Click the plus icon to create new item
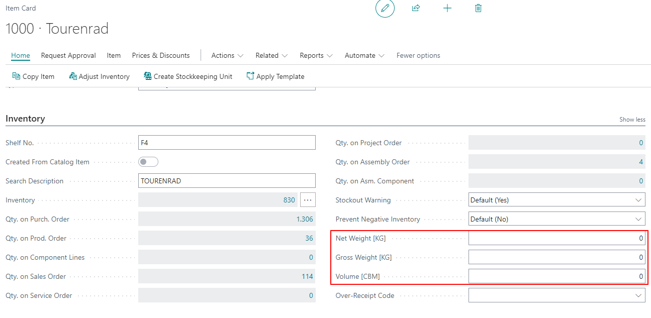651x318 pixels. click(x=447, y=9)
